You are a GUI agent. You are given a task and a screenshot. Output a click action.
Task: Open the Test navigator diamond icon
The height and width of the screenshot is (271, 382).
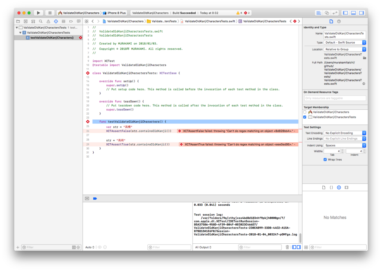56,21
